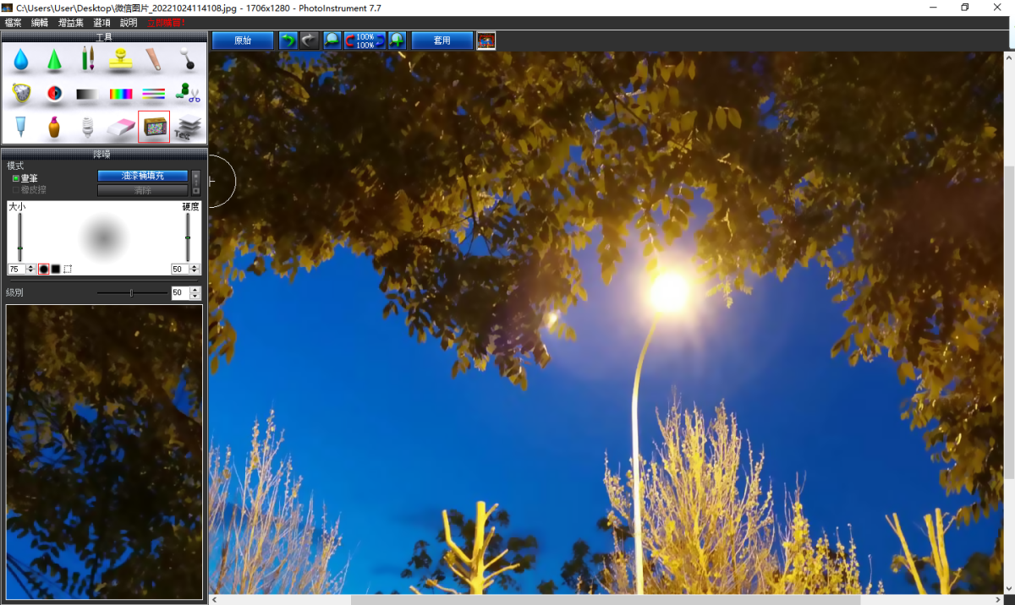
Task: Pick the pink Eraser tool
Action: click(x=121, y=128)
